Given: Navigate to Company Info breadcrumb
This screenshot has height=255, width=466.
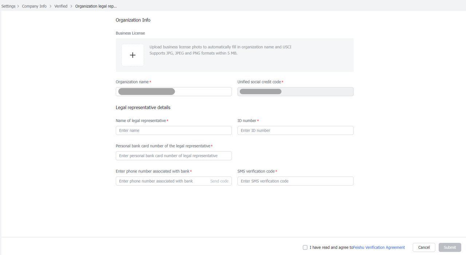Looking at the screenshot, I should 34,6.
